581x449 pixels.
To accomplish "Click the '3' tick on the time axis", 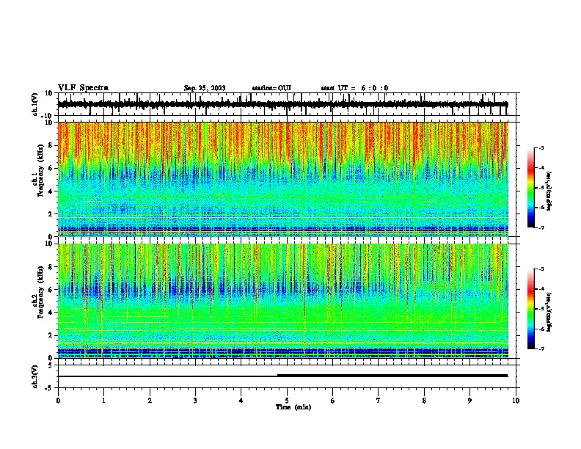I will [x=195, y=401].
